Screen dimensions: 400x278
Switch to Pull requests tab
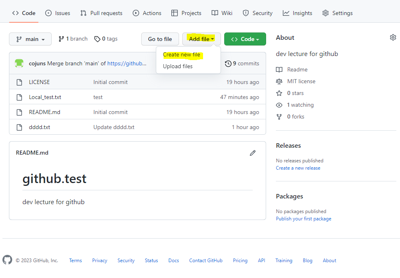(101, 13)
